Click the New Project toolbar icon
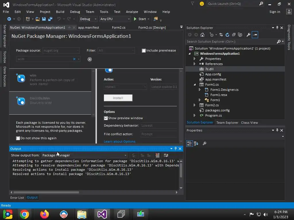Screen dimensions: 294x220 pyautogui.click(x=28, y=19)
